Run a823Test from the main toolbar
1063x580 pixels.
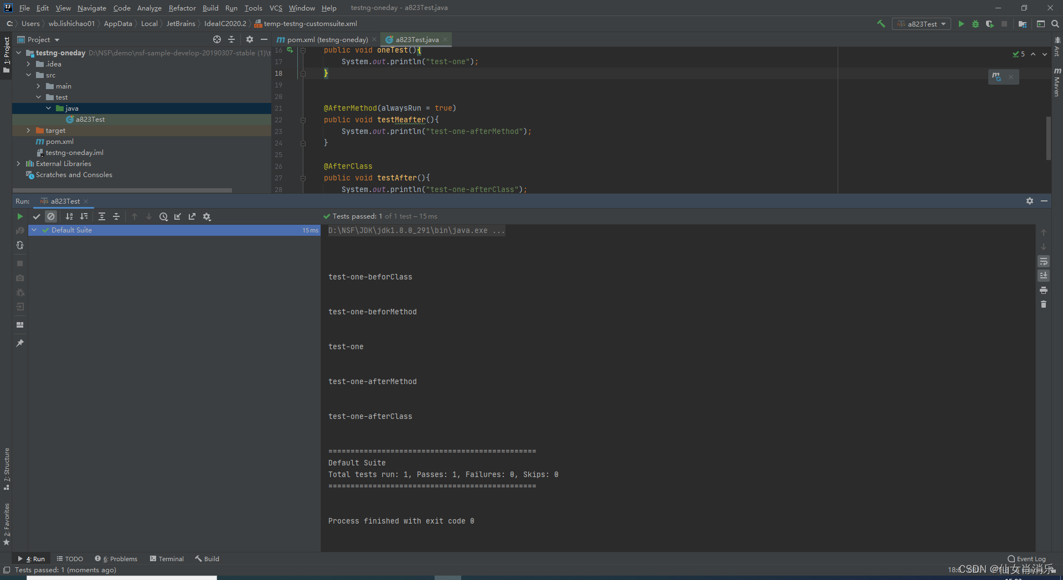coord(961,24)
